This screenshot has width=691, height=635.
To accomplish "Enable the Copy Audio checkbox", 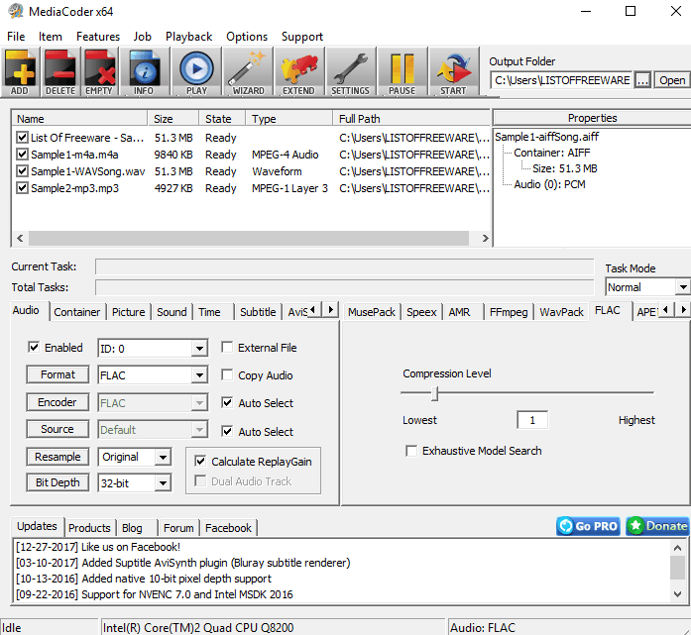I will (x=227, y=375).
